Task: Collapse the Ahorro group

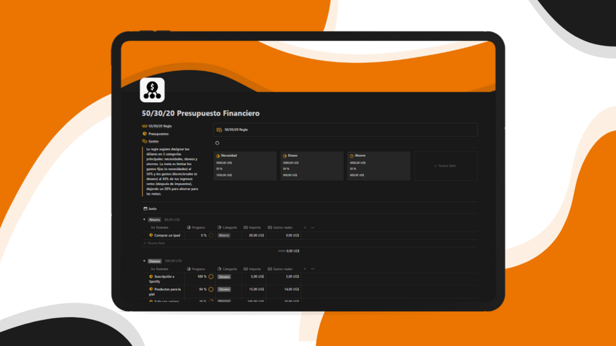Action: 144,220
